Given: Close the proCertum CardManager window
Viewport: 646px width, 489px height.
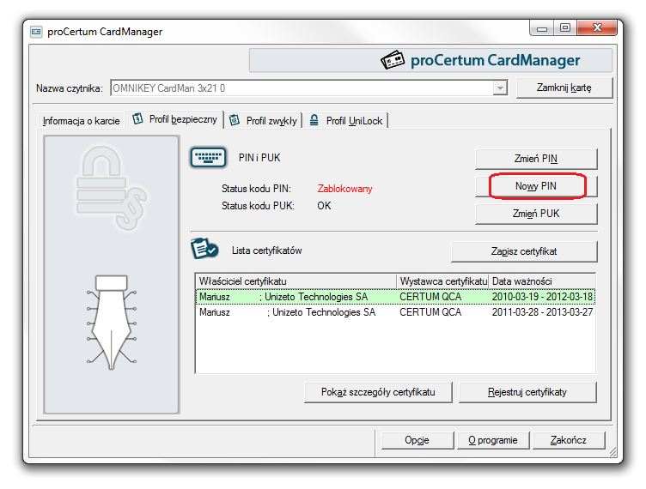Looking at the screenshot, I should tap(597, 28).
